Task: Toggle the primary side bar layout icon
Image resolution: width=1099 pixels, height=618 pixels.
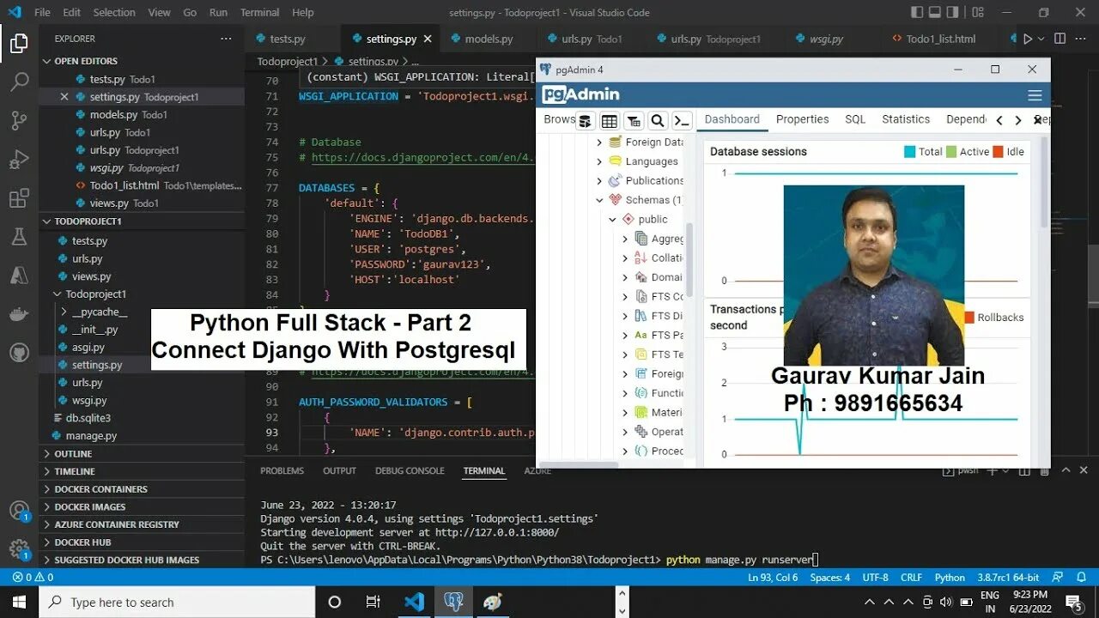Action: pyautogui.click(x=917, y=13)
